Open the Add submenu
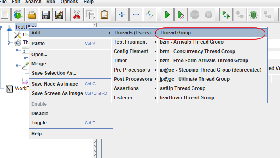Viewport: 280px width, 158px height. click(71, 33)
